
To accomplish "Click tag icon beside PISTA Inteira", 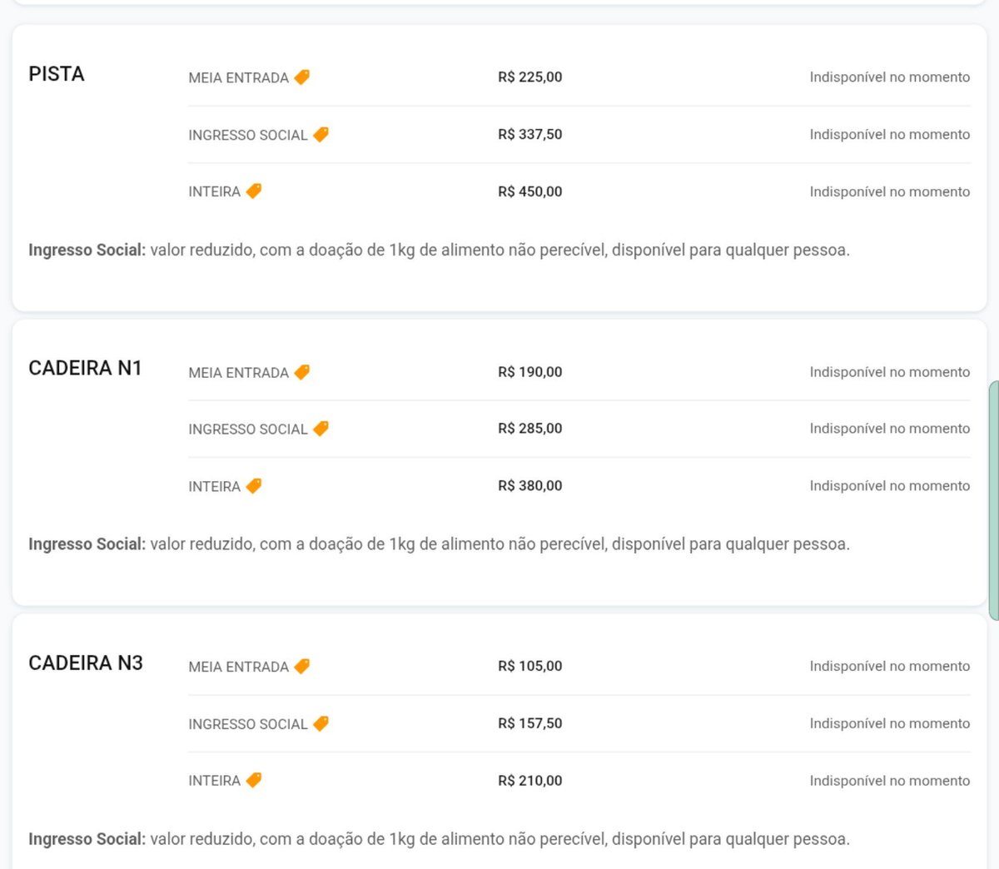I will [254, 191].
